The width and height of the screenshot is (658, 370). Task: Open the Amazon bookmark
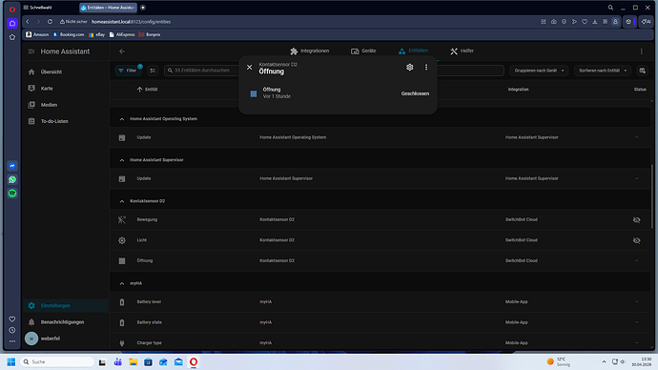[37, 34]
